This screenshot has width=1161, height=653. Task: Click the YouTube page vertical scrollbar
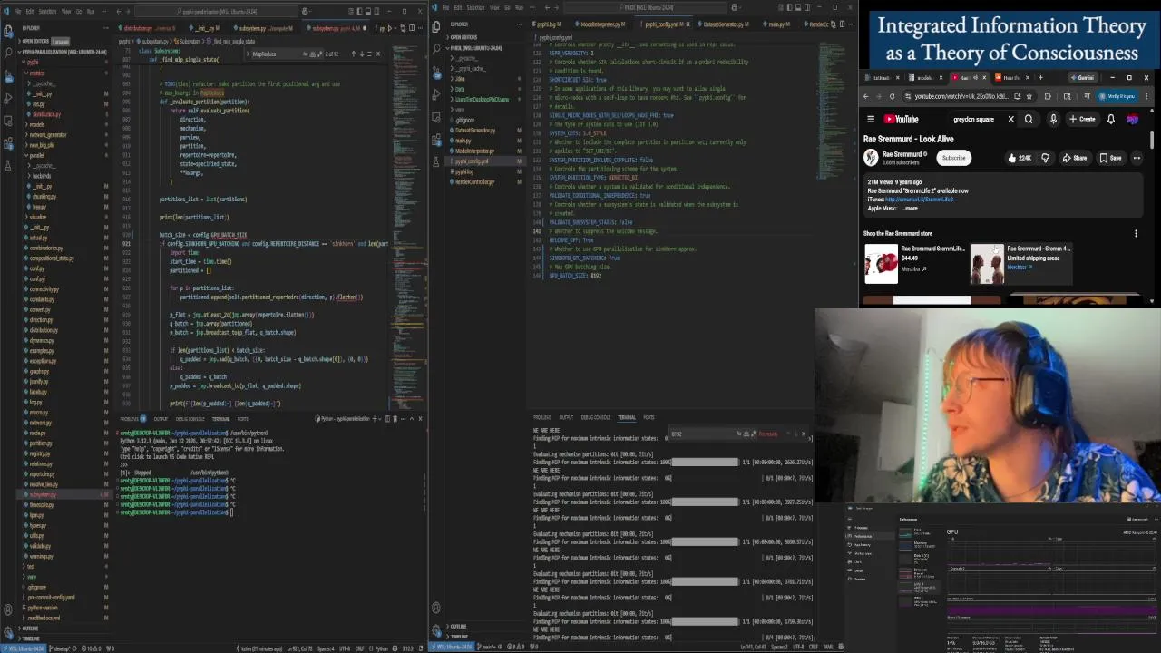(1152, 140)
